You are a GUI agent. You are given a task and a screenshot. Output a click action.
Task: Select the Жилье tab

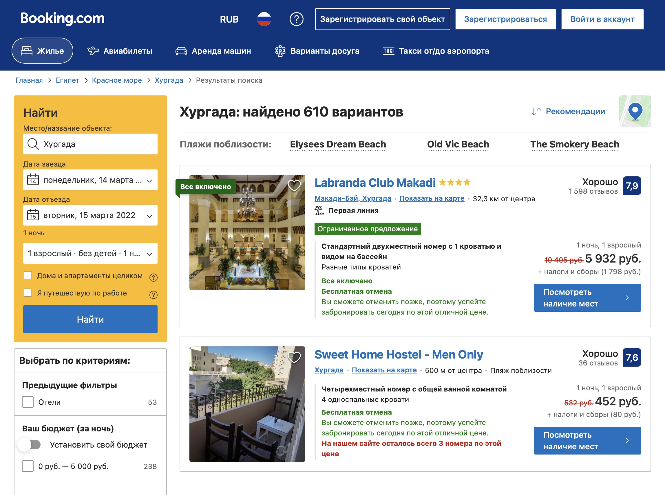tap(42, 51)
